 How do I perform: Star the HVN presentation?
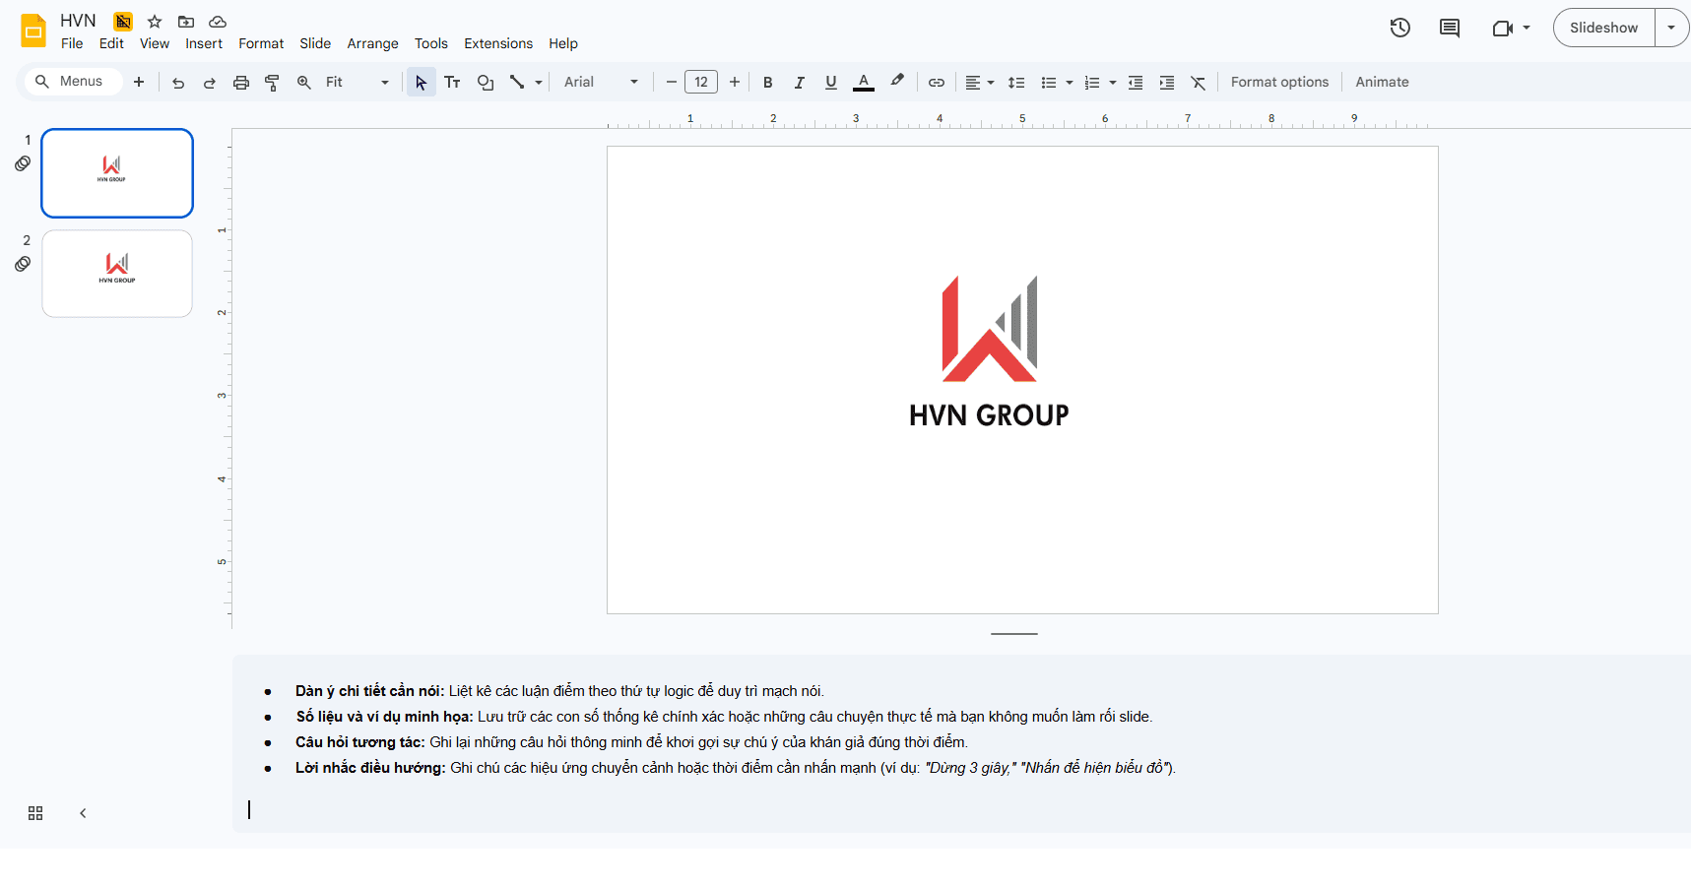click(155, 22)
